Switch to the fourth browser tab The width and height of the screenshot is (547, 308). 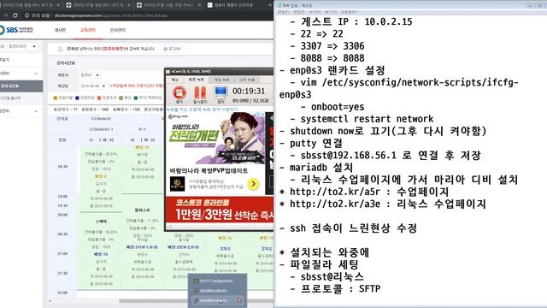239,5
